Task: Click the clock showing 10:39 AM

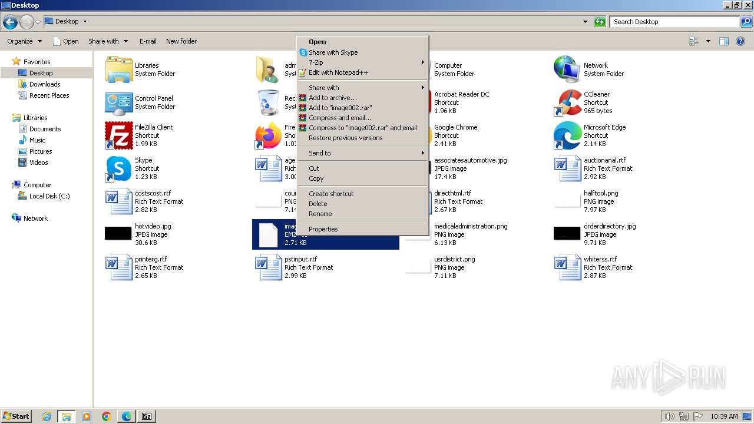Action: tap(724, 416)
